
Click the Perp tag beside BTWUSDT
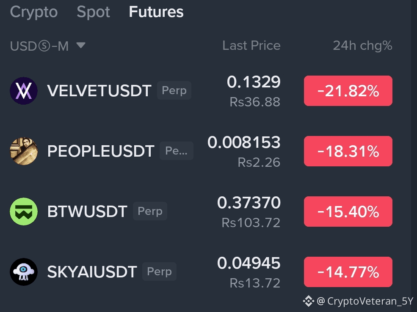150,211
